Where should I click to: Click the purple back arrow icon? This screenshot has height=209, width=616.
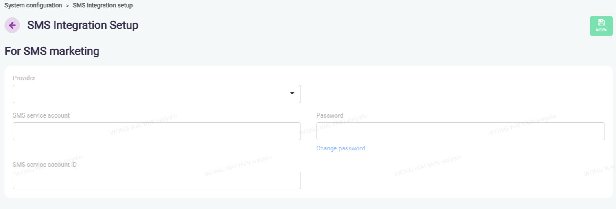point(12,26)
